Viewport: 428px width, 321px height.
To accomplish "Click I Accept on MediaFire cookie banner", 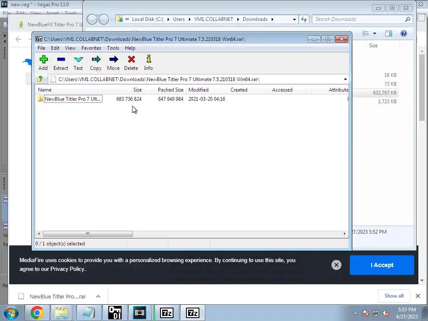I will [x=382, y=265].
